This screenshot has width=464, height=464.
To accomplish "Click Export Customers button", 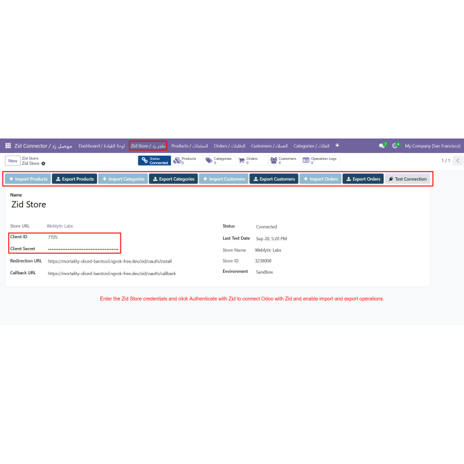I will 274,179.
